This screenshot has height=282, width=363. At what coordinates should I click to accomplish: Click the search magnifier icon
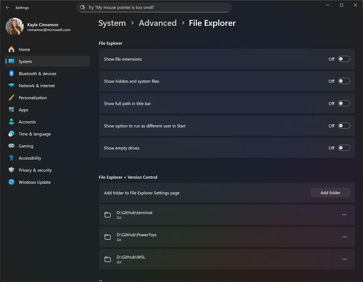click(x=82, y=7)
